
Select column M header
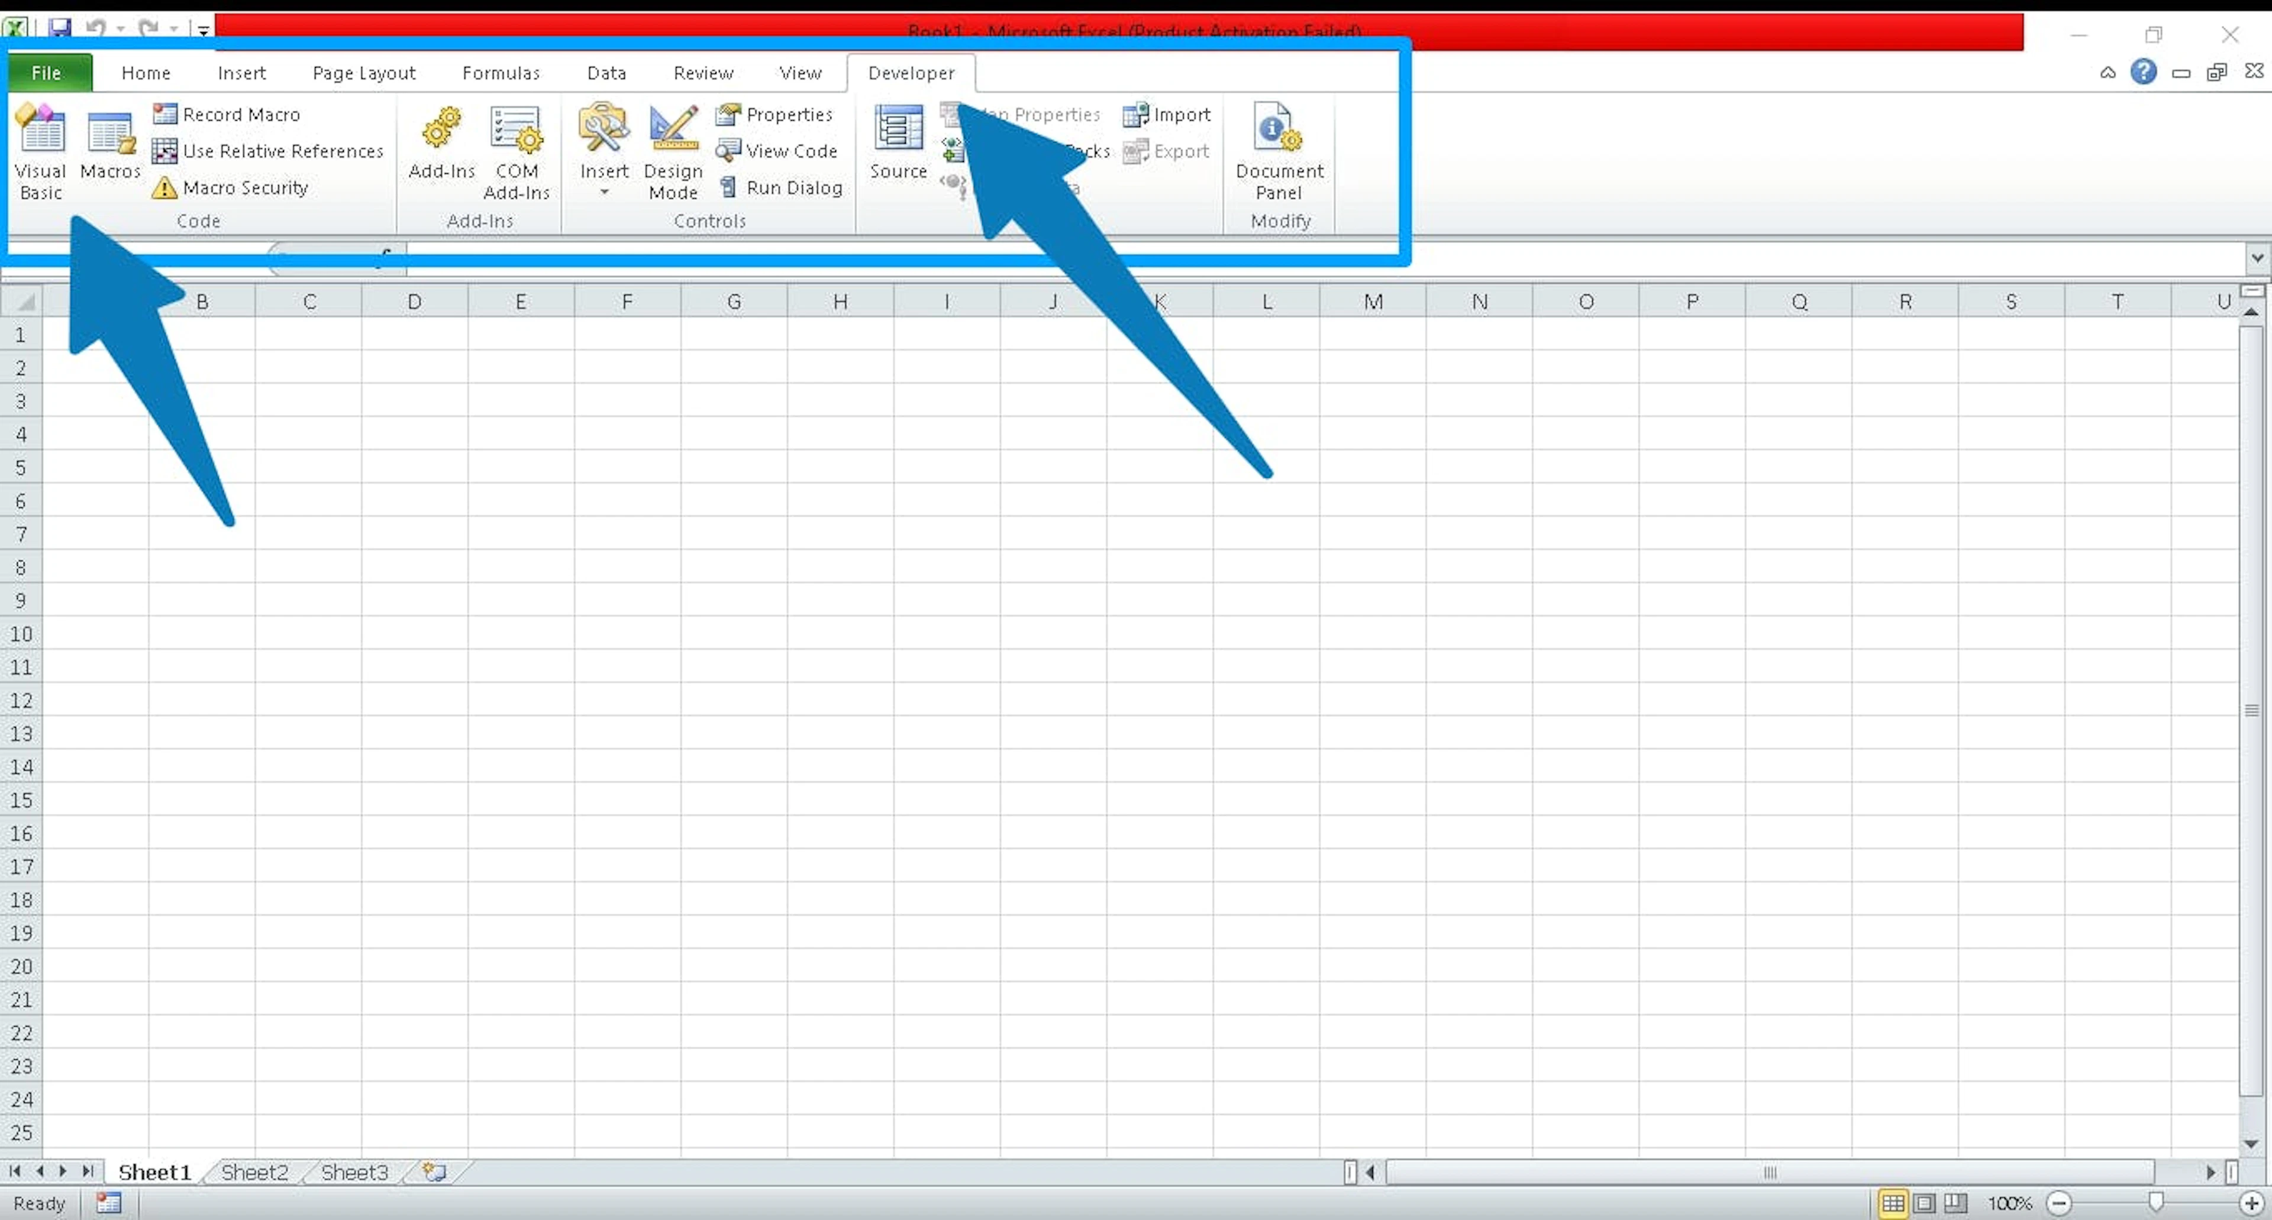point(1373,302)
